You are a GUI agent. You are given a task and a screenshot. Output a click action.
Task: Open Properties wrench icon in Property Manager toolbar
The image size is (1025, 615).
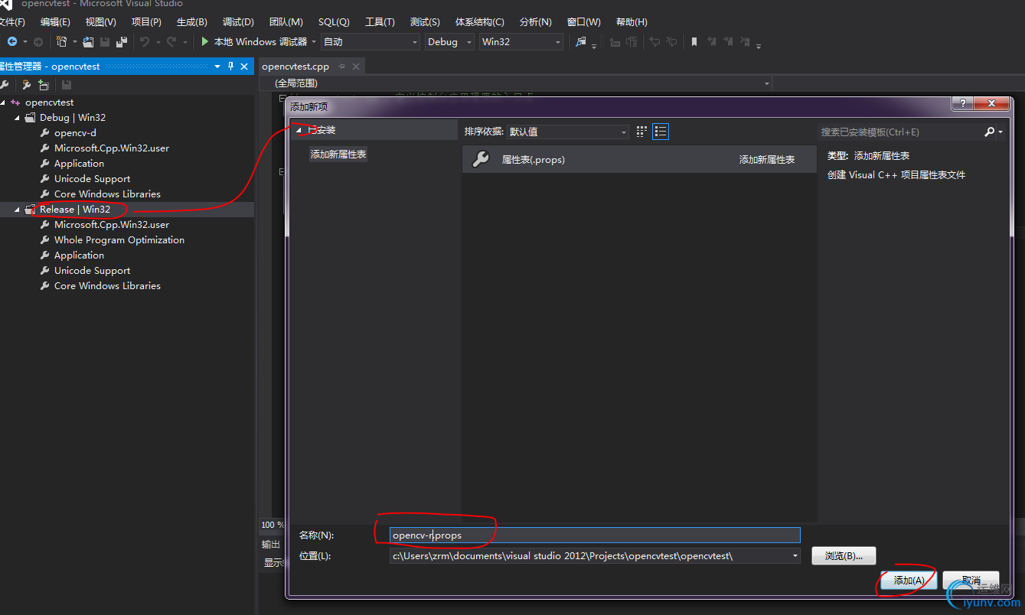[x=5, y=85]
